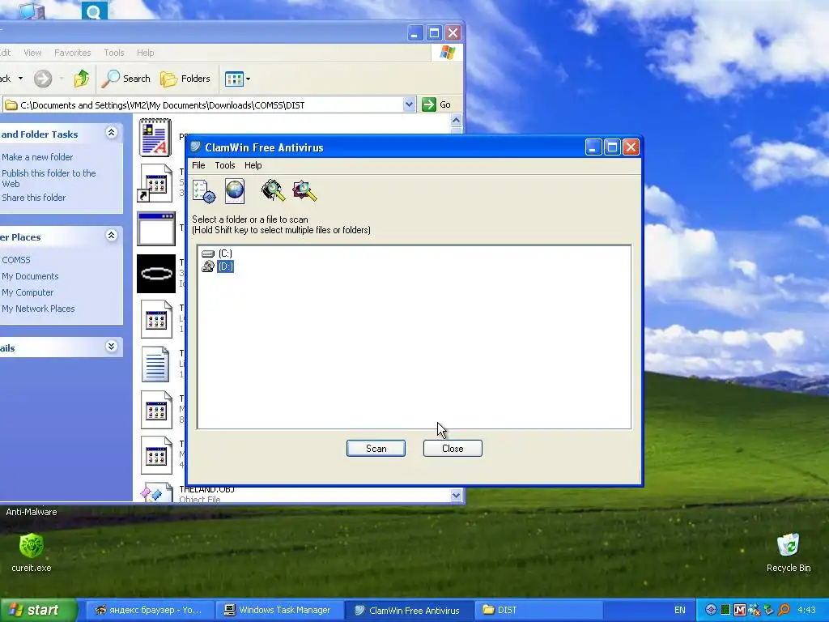Select the black ellipse image thumbnail
Image resolution: width=829 pixels, height=622 pixels.
156,274
